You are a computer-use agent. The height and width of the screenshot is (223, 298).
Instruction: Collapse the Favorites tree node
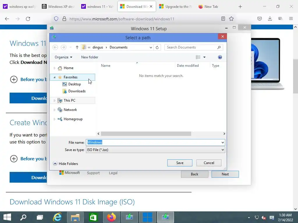point(54,77)
